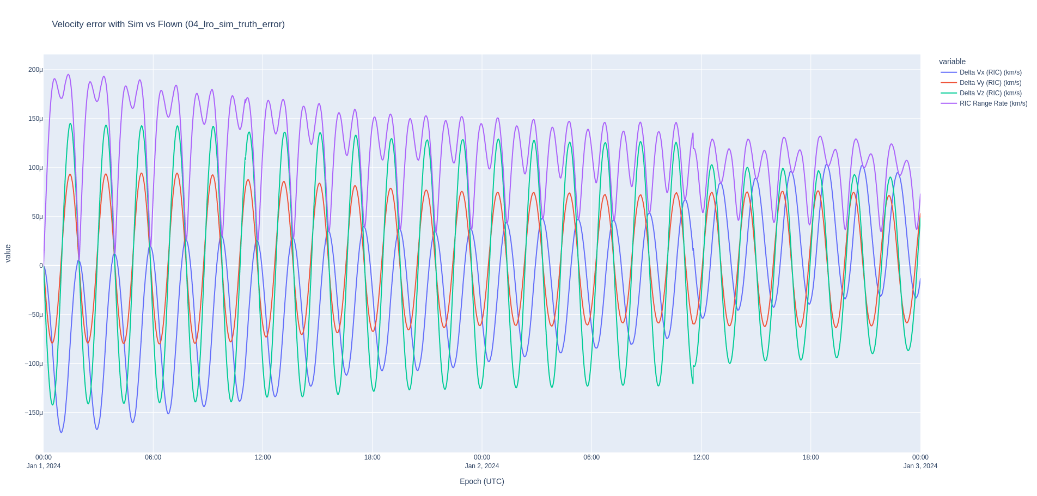1037x496 pixels.
Task: Click the chart title 'Velocity error with Sim vs Flown'
Action: pos(168,25)
